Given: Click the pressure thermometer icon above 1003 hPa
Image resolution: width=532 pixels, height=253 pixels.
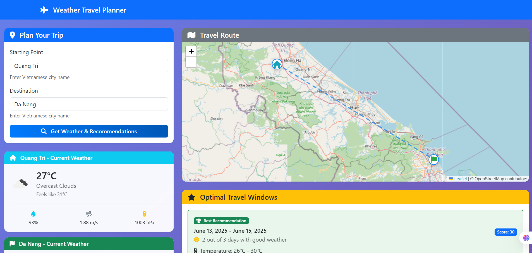Looking at the screenshot, I should click(x=144, y=214).
